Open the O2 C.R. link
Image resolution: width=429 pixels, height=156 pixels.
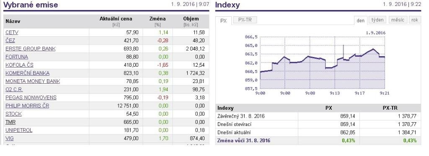tap(14, 90)
